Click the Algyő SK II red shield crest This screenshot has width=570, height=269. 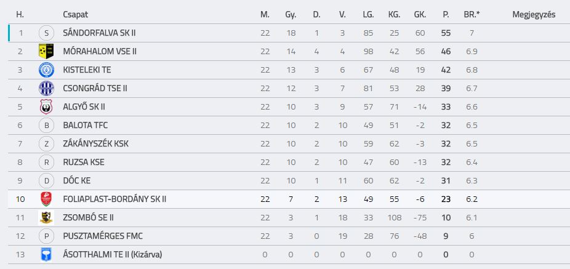point(46,107)
